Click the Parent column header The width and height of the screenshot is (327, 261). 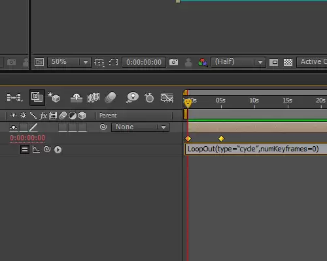coord(108,115)
